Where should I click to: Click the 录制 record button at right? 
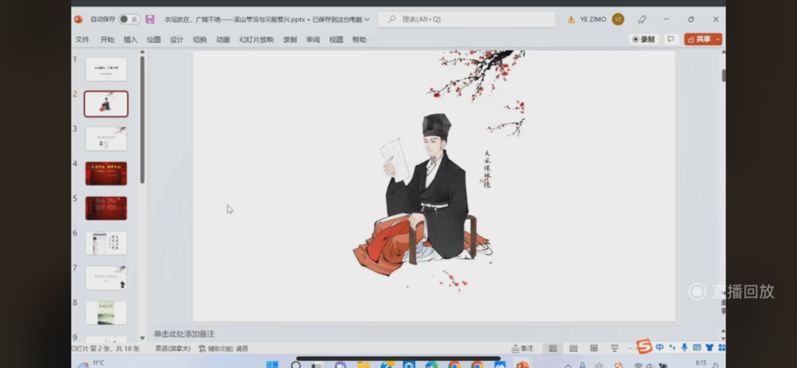pos(644,39)
